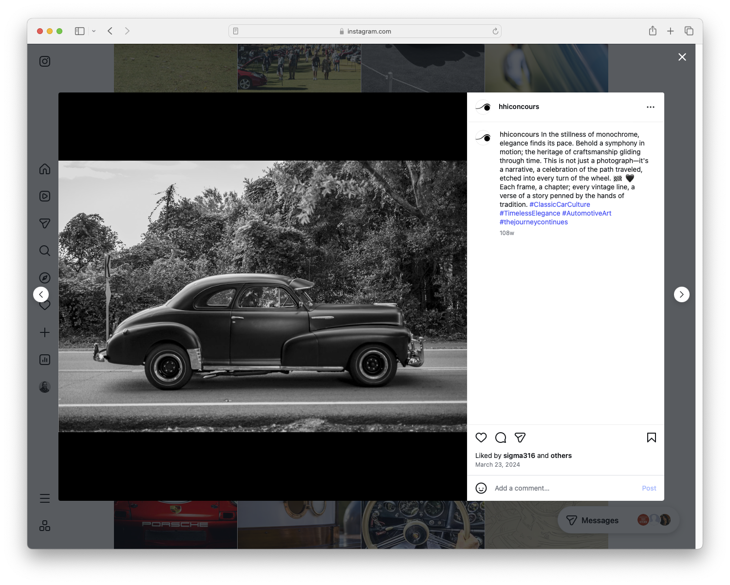730x585 pixels.
Task: Share the post via the send icon
Action: [520, 438]
